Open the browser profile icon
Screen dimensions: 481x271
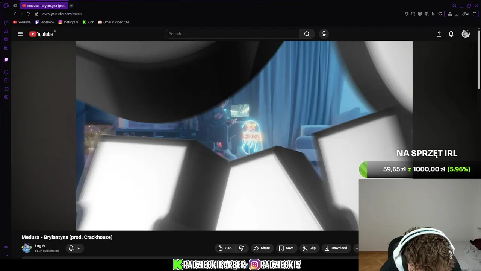(450, 14)
